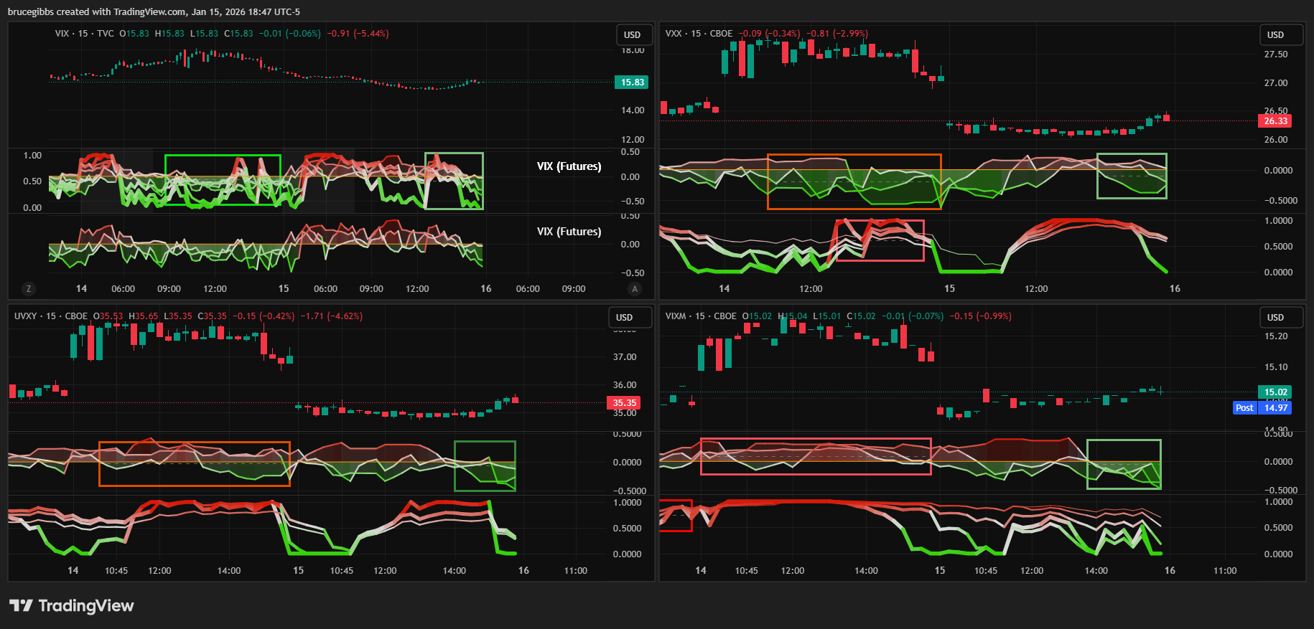Click the A auto-scale icon on VIX chart
The image size is (1314, 629).
[634, 289]
